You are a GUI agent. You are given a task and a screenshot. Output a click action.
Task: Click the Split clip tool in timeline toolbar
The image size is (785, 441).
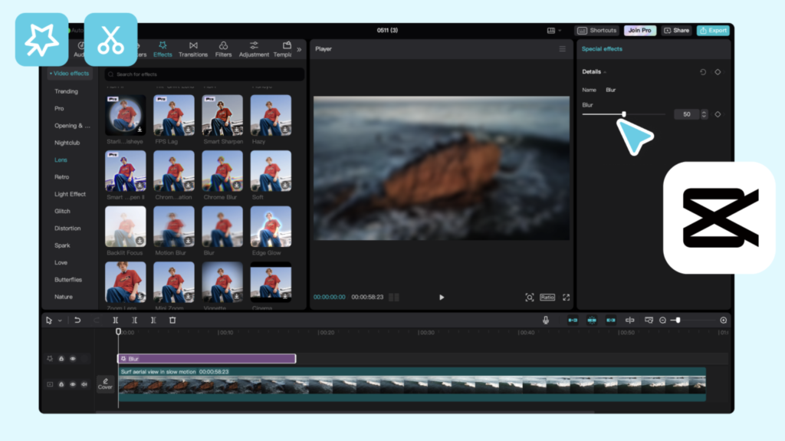click(116, 320)
